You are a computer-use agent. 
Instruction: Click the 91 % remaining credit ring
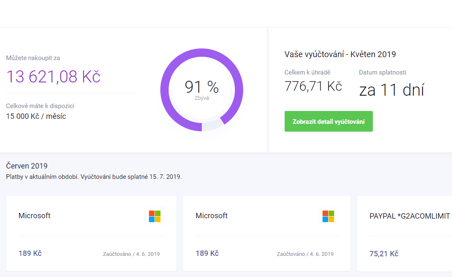[201, 90]
